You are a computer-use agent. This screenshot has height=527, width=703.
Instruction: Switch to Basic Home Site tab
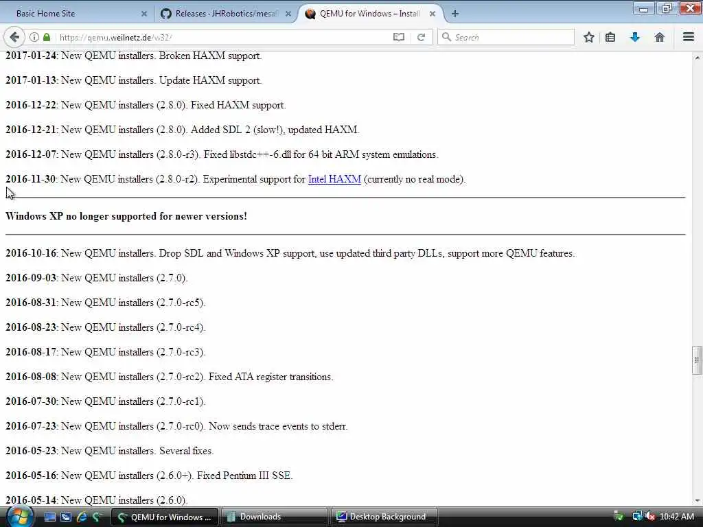[76, 14]
